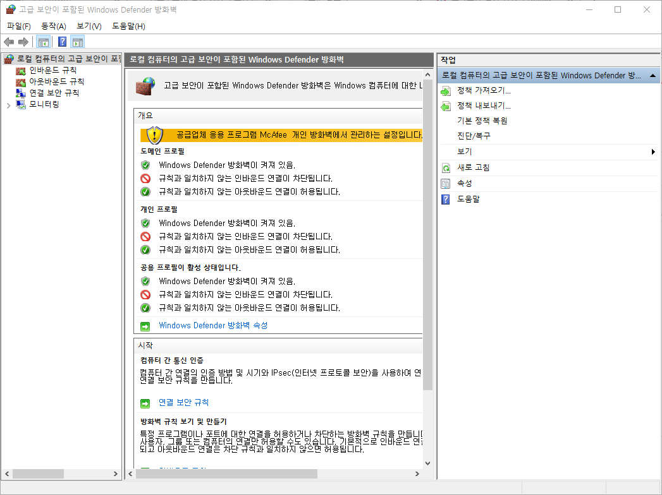The image size is (662, 495).
Task: Open the 연결 보안 규칙 link in 시작 section
Action: click(183, 403)
